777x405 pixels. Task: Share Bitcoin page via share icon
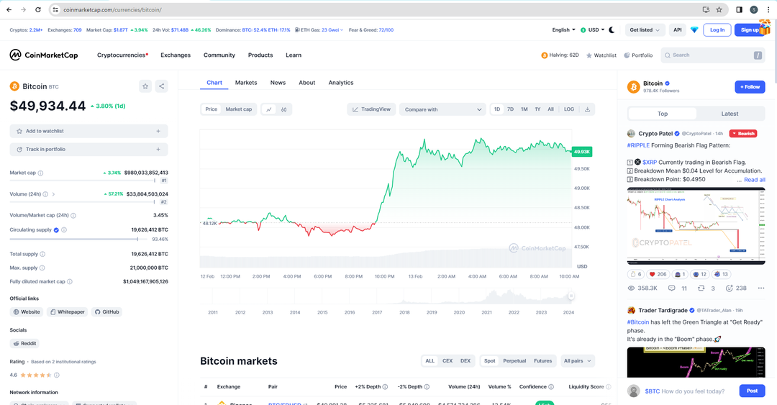162,86
